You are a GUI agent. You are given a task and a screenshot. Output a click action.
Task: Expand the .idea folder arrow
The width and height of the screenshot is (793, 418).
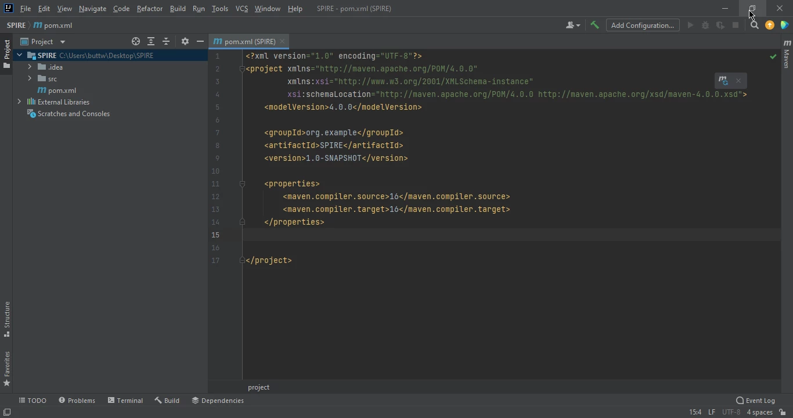click(x=30, y=67)
